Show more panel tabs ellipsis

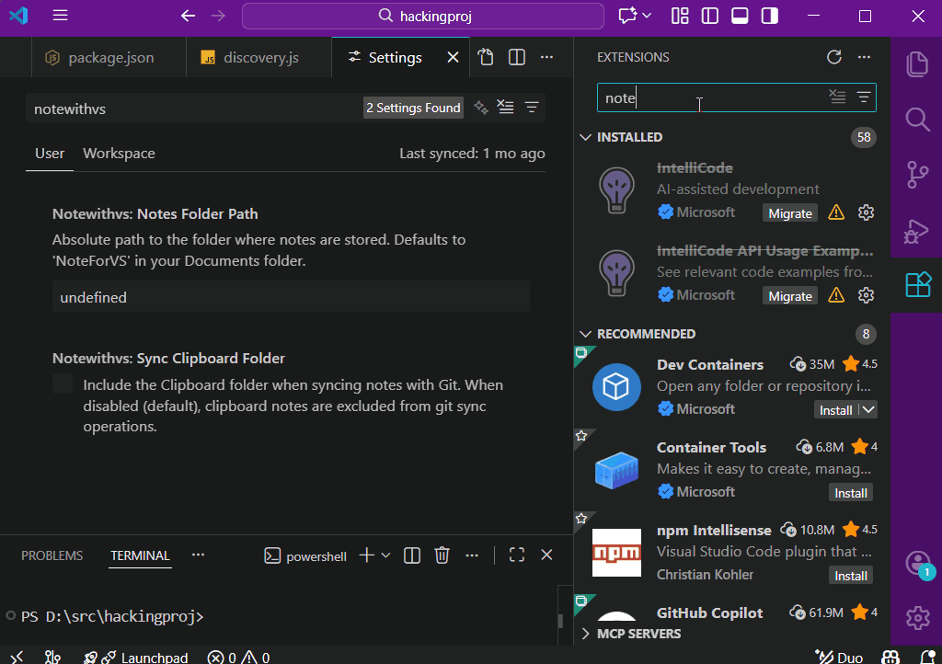point(199,555)
